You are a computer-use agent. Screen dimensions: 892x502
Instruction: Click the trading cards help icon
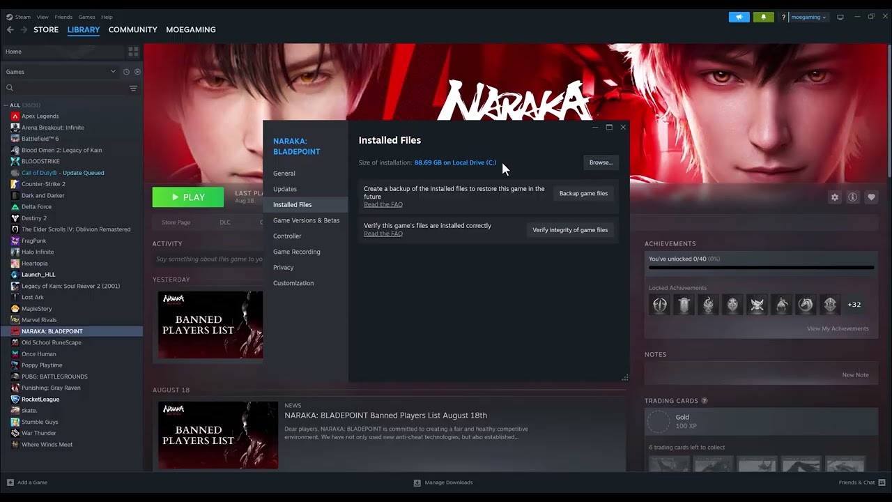pyautogui.click(x=705, y=401)
